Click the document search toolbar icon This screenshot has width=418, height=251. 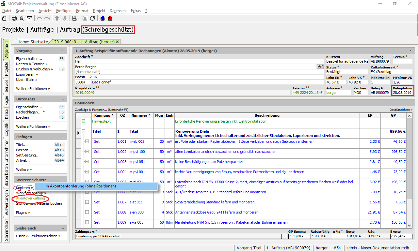[75, 18]
